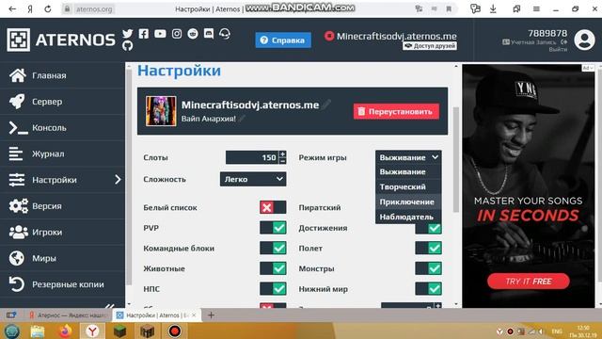Click the Справка help button
Viewport: 602px width, 339px height.
(x=283, y=40)
